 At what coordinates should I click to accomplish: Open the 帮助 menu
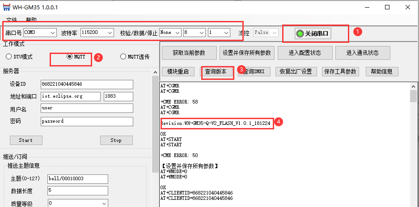(x=31, y=20)
